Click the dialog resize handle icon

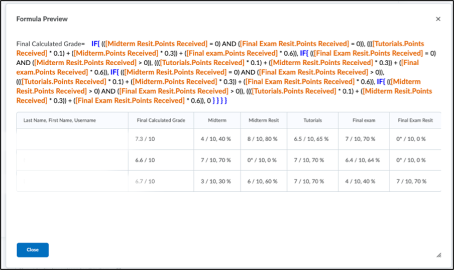point(439,255)
